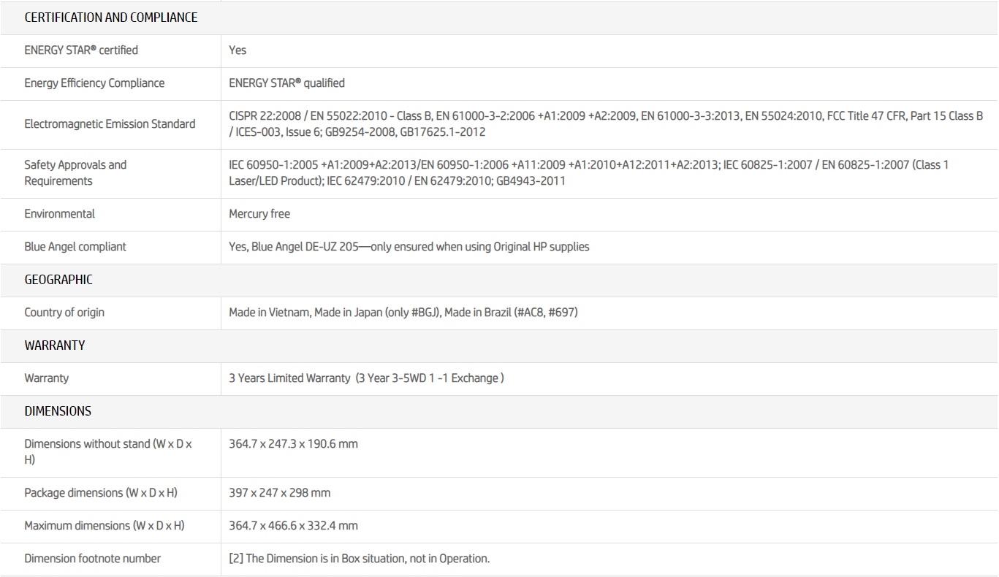Click the Certification and Compliance section header
Viewport: 999px width, 577px height.
pyautogui.click(x=111, y=18)
